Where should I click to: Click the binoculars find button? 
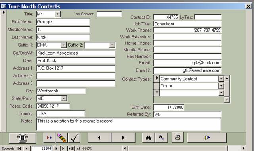(x=148, y=138)
